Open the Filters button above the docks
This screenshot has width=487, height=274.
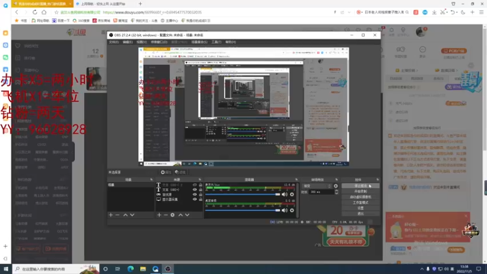click(180, 172)
